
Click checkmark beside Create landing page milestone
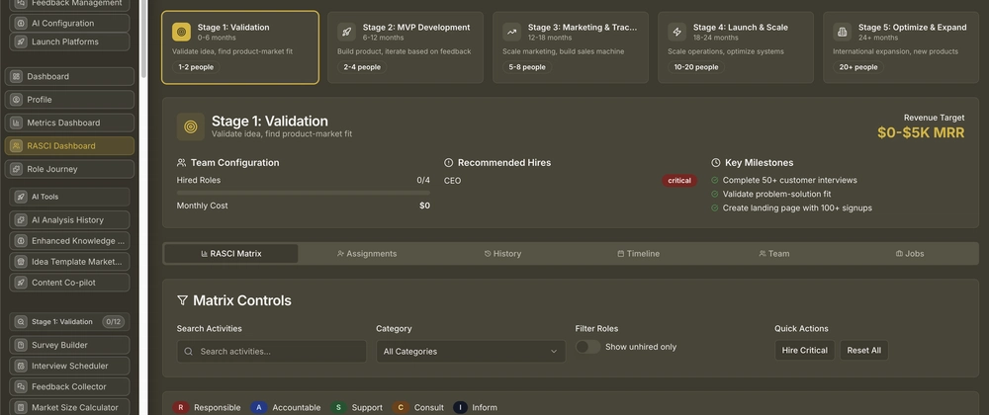coord(715,208)
